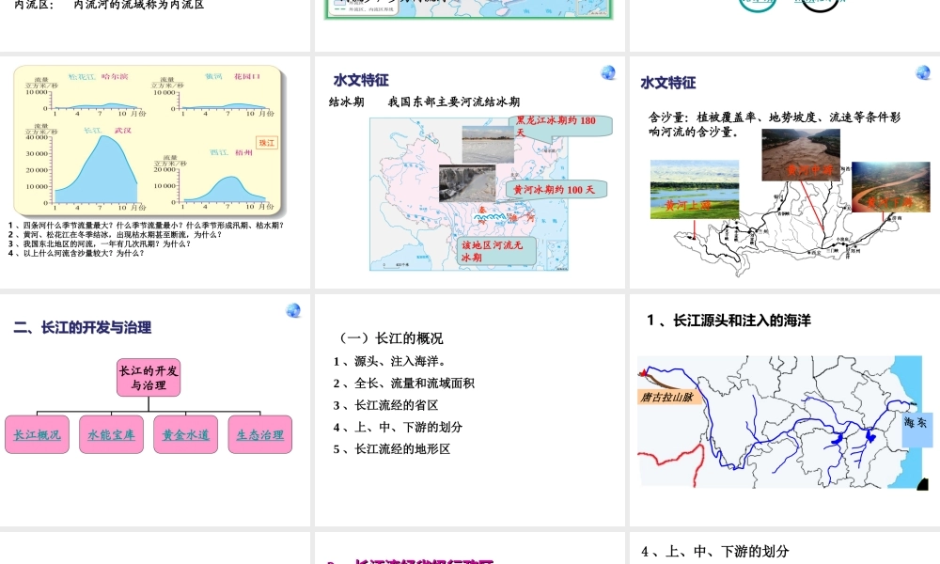The height and width of the screenshot is (564, 940).
Task: Open the 长江的概况 outline slide
Action: click(x=470, y=410)
